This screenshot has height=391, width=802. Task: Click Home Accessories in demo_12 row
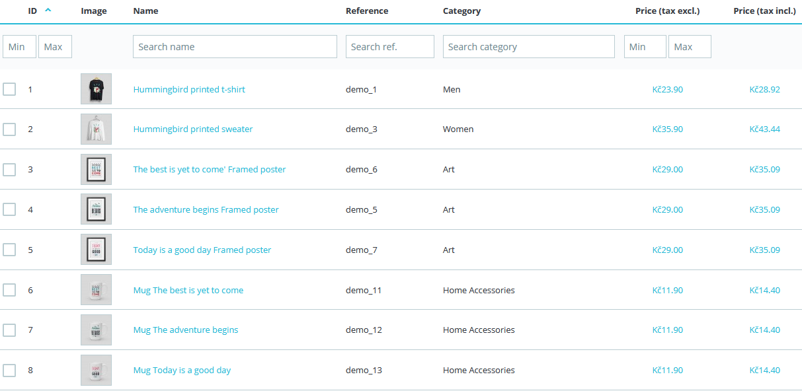[x=479, y=330]
